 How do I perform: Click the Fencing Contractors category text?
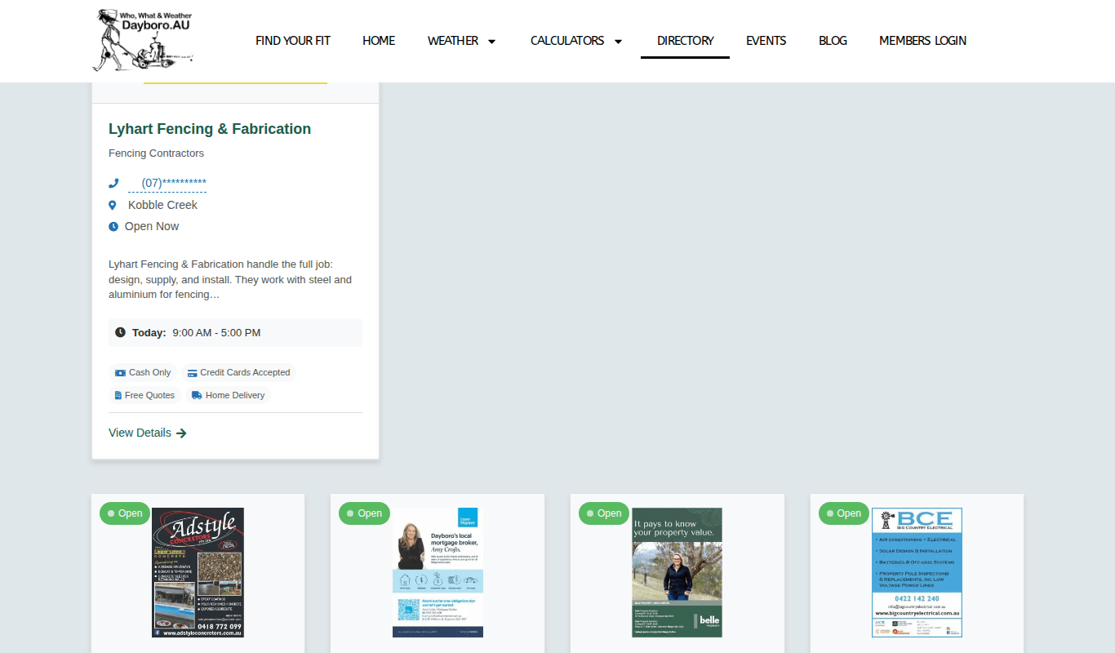[x=156, y=153]
